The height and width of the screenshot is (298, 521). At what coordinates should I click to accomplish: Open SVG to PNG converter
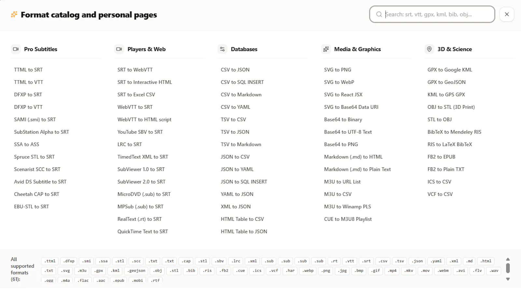338,70
